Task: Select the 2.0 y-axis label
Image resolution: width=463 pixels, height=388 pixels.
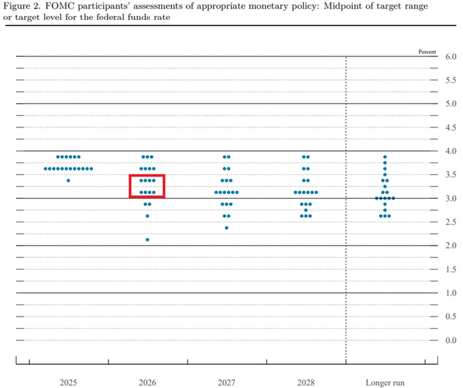Action: 451,245
